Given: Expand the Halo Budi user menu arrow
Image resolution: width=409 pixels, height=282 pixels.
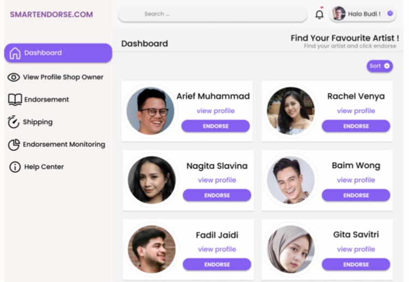Looking at the screenshot, I should pyautogui.click(x=390, y=14).
